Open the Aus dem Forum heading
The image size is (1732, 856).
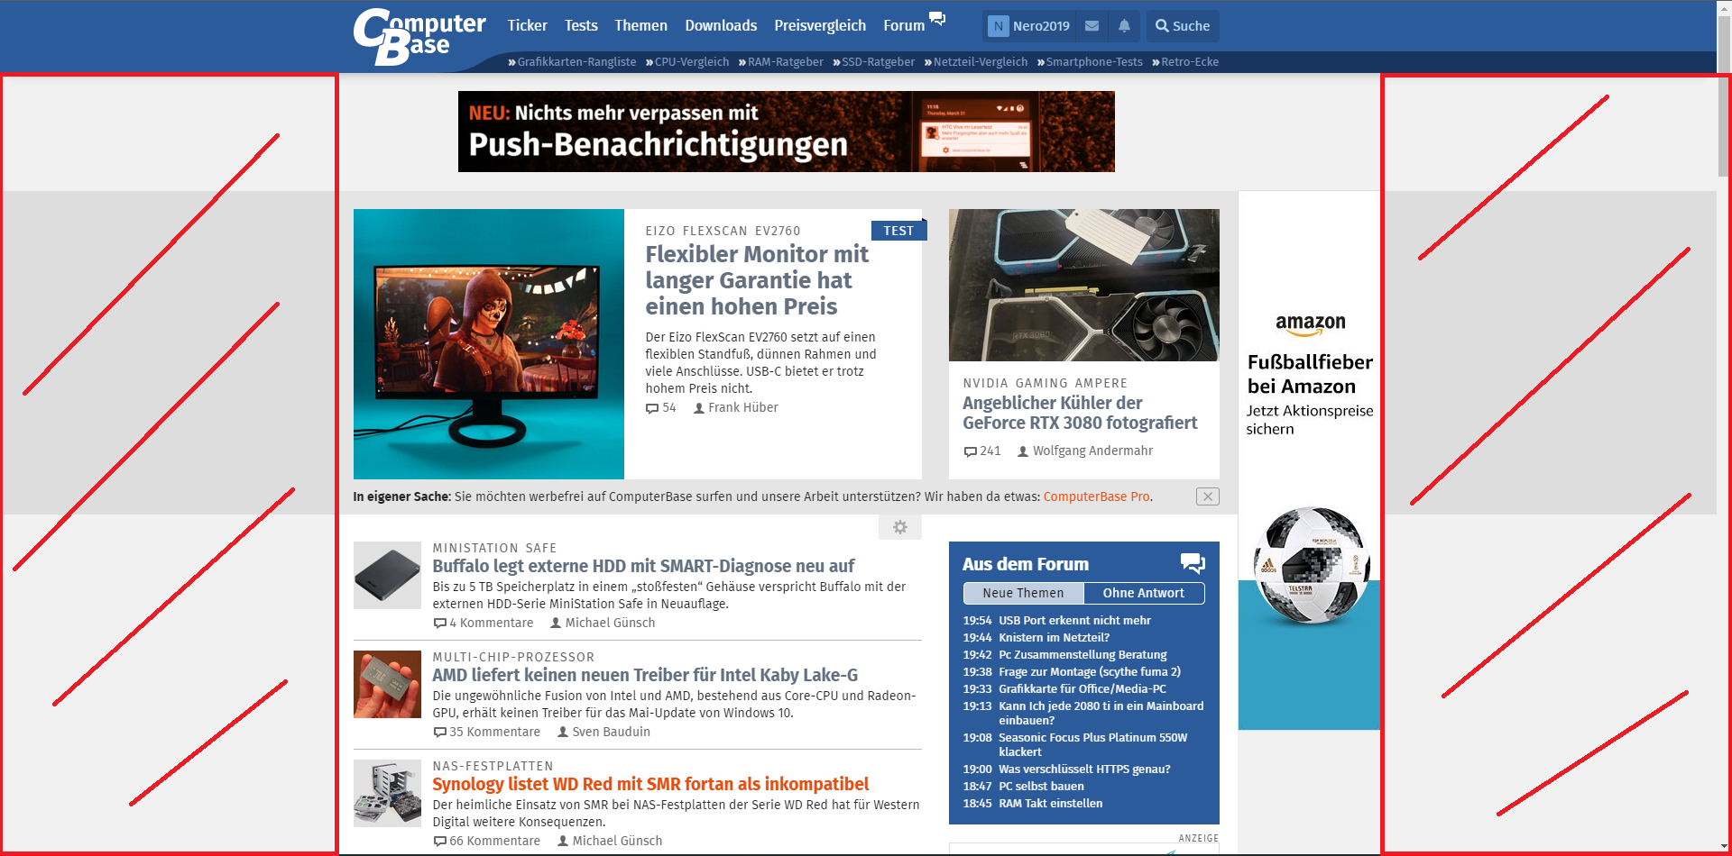pyautogui.click(x=1026, y=564)
